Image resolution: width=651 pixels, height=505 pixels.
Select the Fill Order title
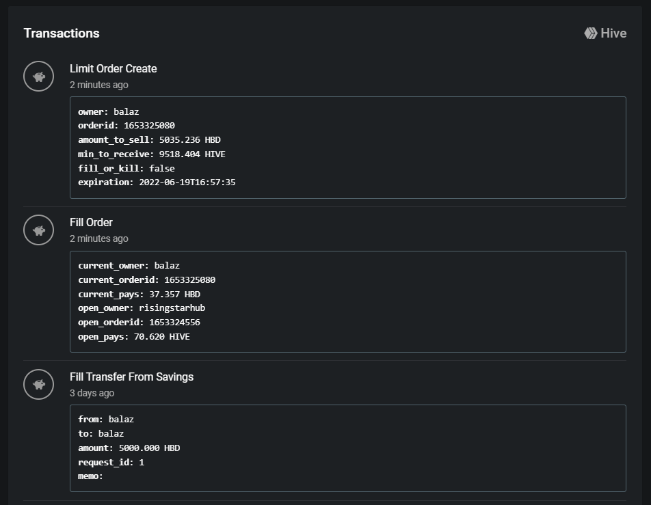pos(91,222)
